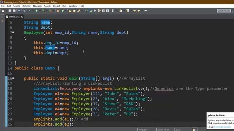Click 'emplinks.add(e2);' on line 25
The width and height of the screenshot is (234, 131).
point(53,124)
